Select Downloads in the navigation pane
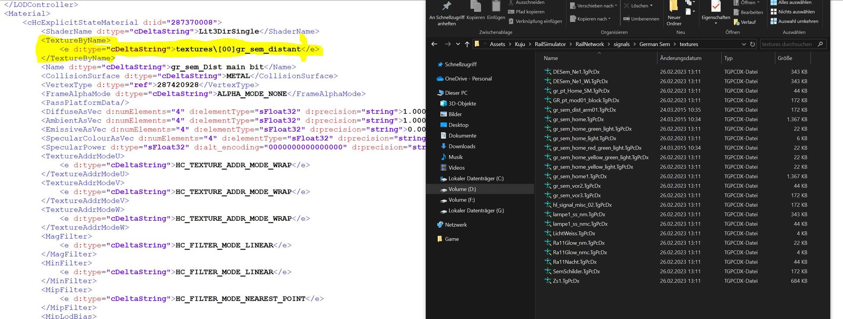 point(461,147)
